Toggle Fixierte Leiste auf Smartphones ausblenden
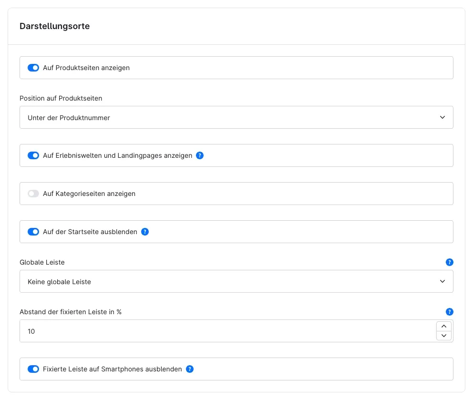 pos(33,369)
